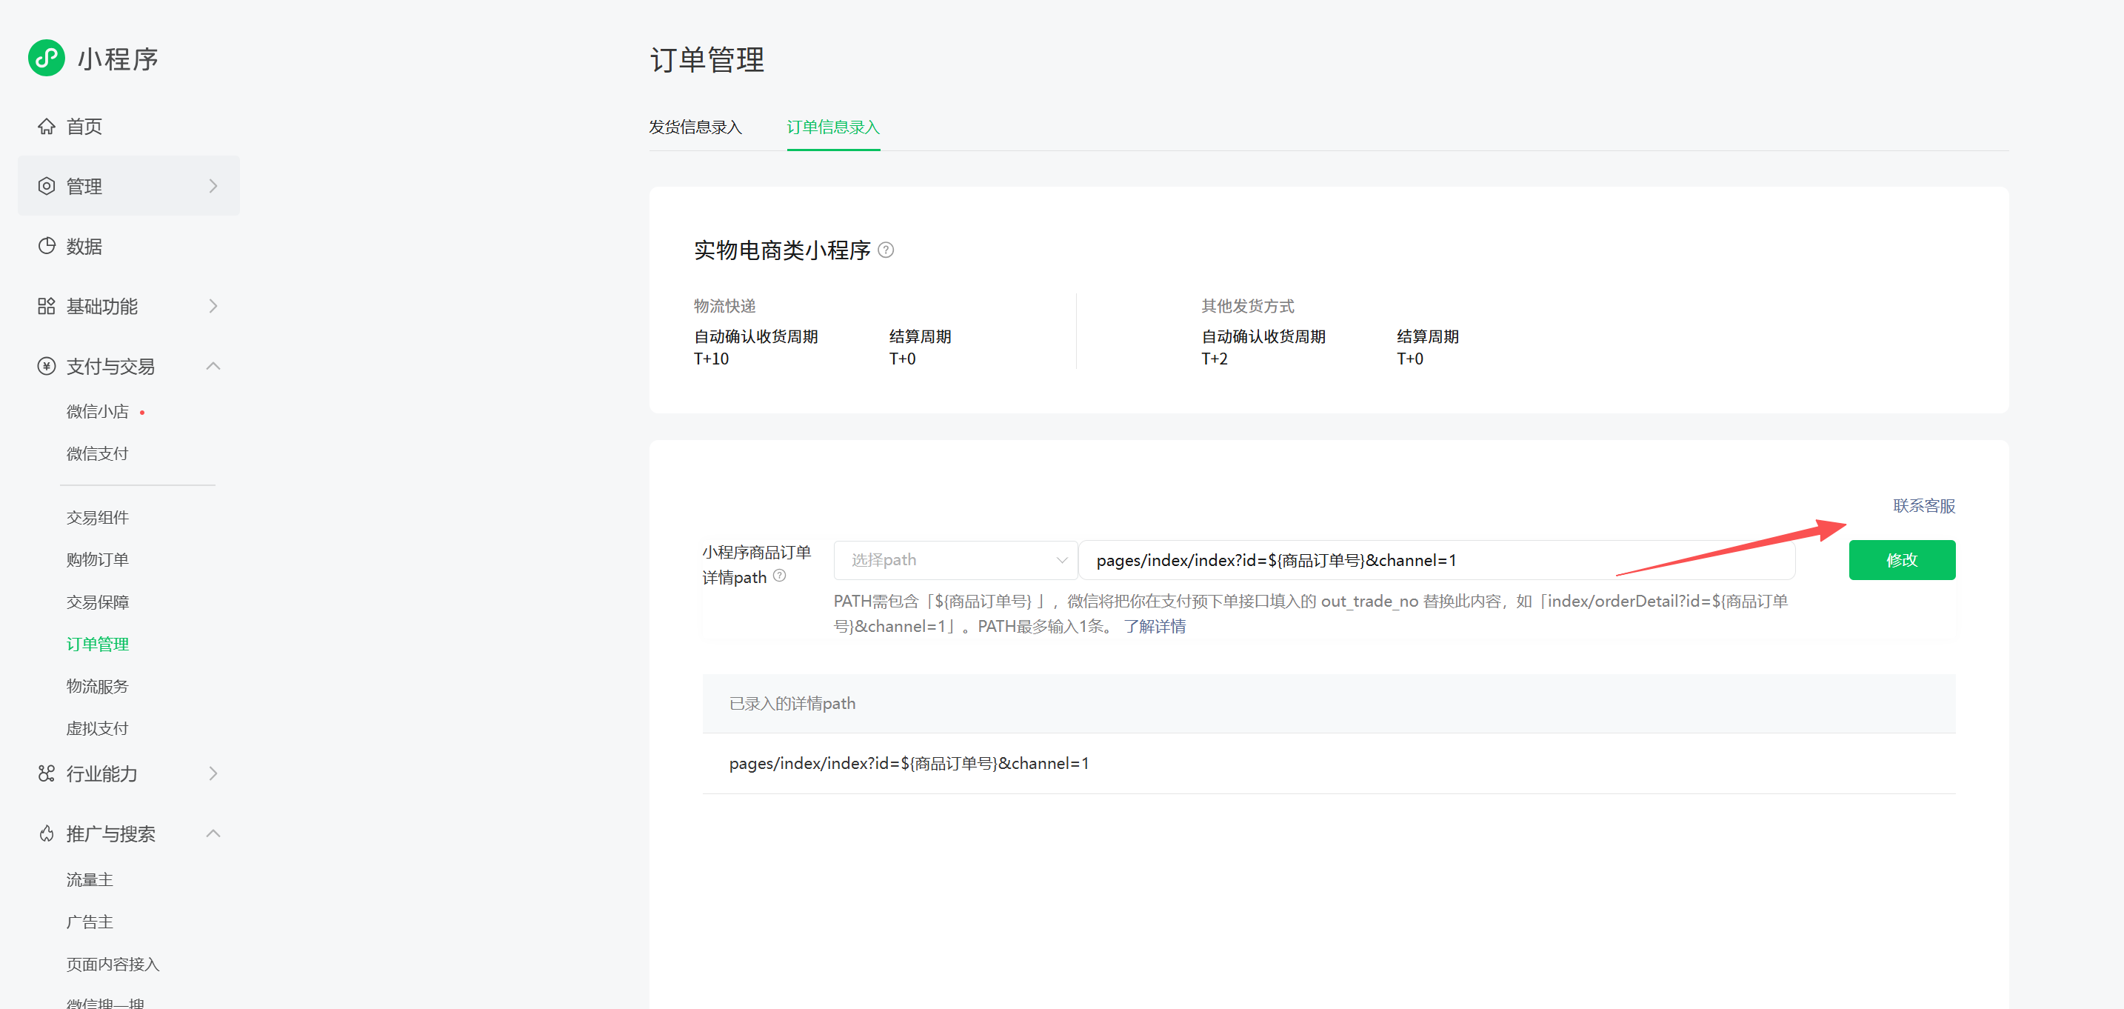Click the grid icon beside 基础功能

pyautogui.click(x=46, y=306)
